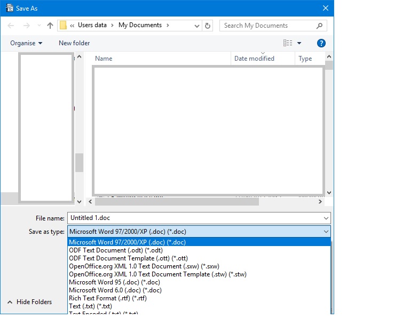410x327 pixels.
Task: Expand the address bar history dropdown
Action: tap(196, 26)
